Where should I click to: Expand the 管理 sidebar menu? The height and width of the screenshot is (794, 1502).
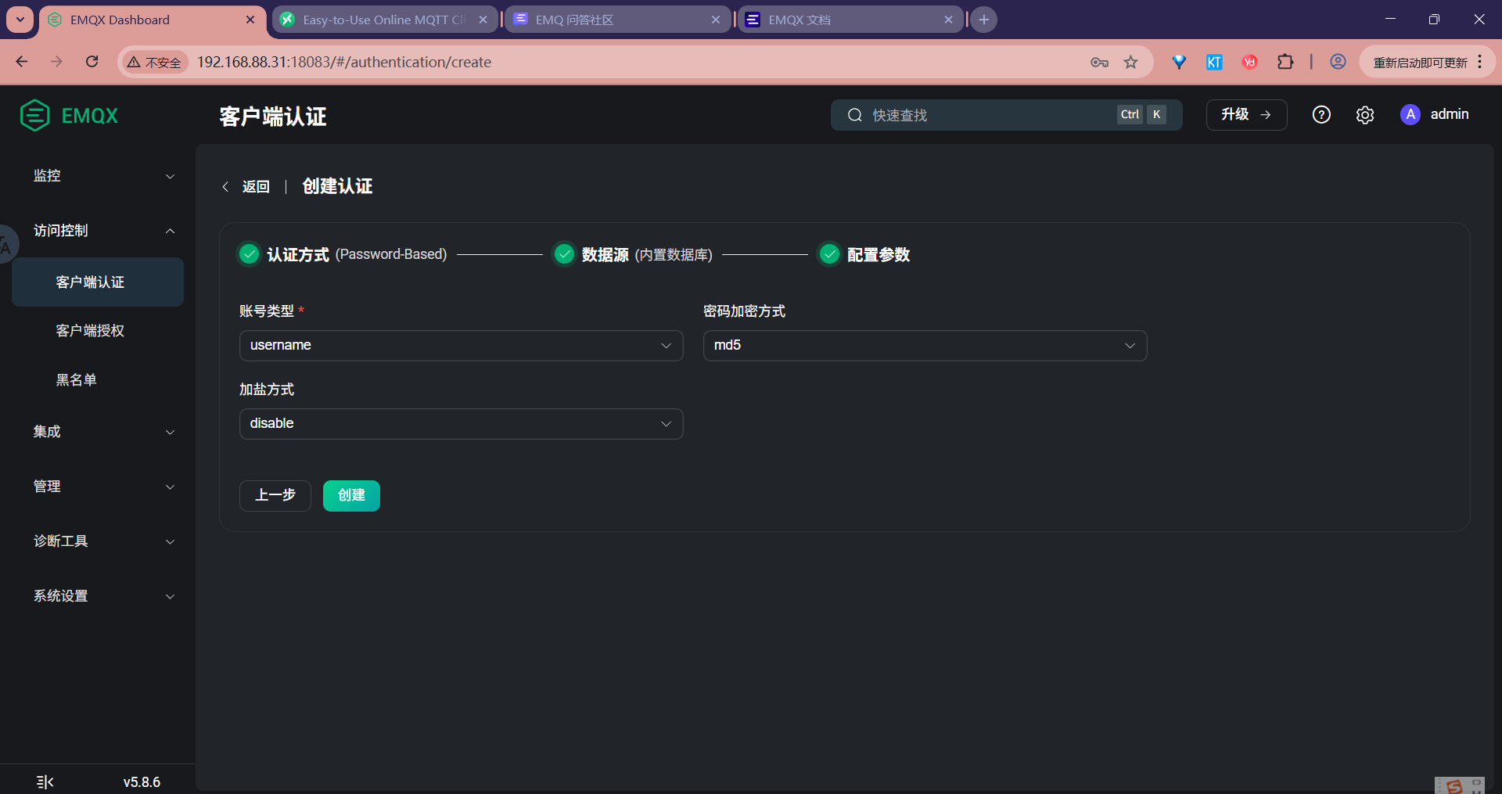pyautogui.click(x=98, y=487)
